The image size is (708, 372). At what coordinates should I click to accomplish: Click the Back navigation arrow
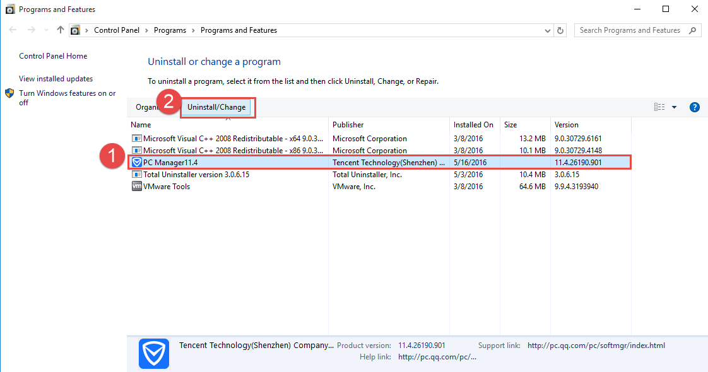click(13, 30)
